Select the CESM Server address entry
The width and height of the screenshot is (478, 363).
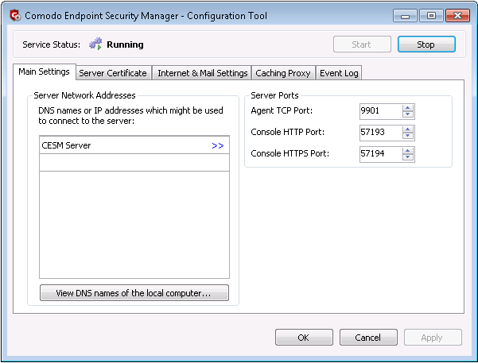pos(134,145)
